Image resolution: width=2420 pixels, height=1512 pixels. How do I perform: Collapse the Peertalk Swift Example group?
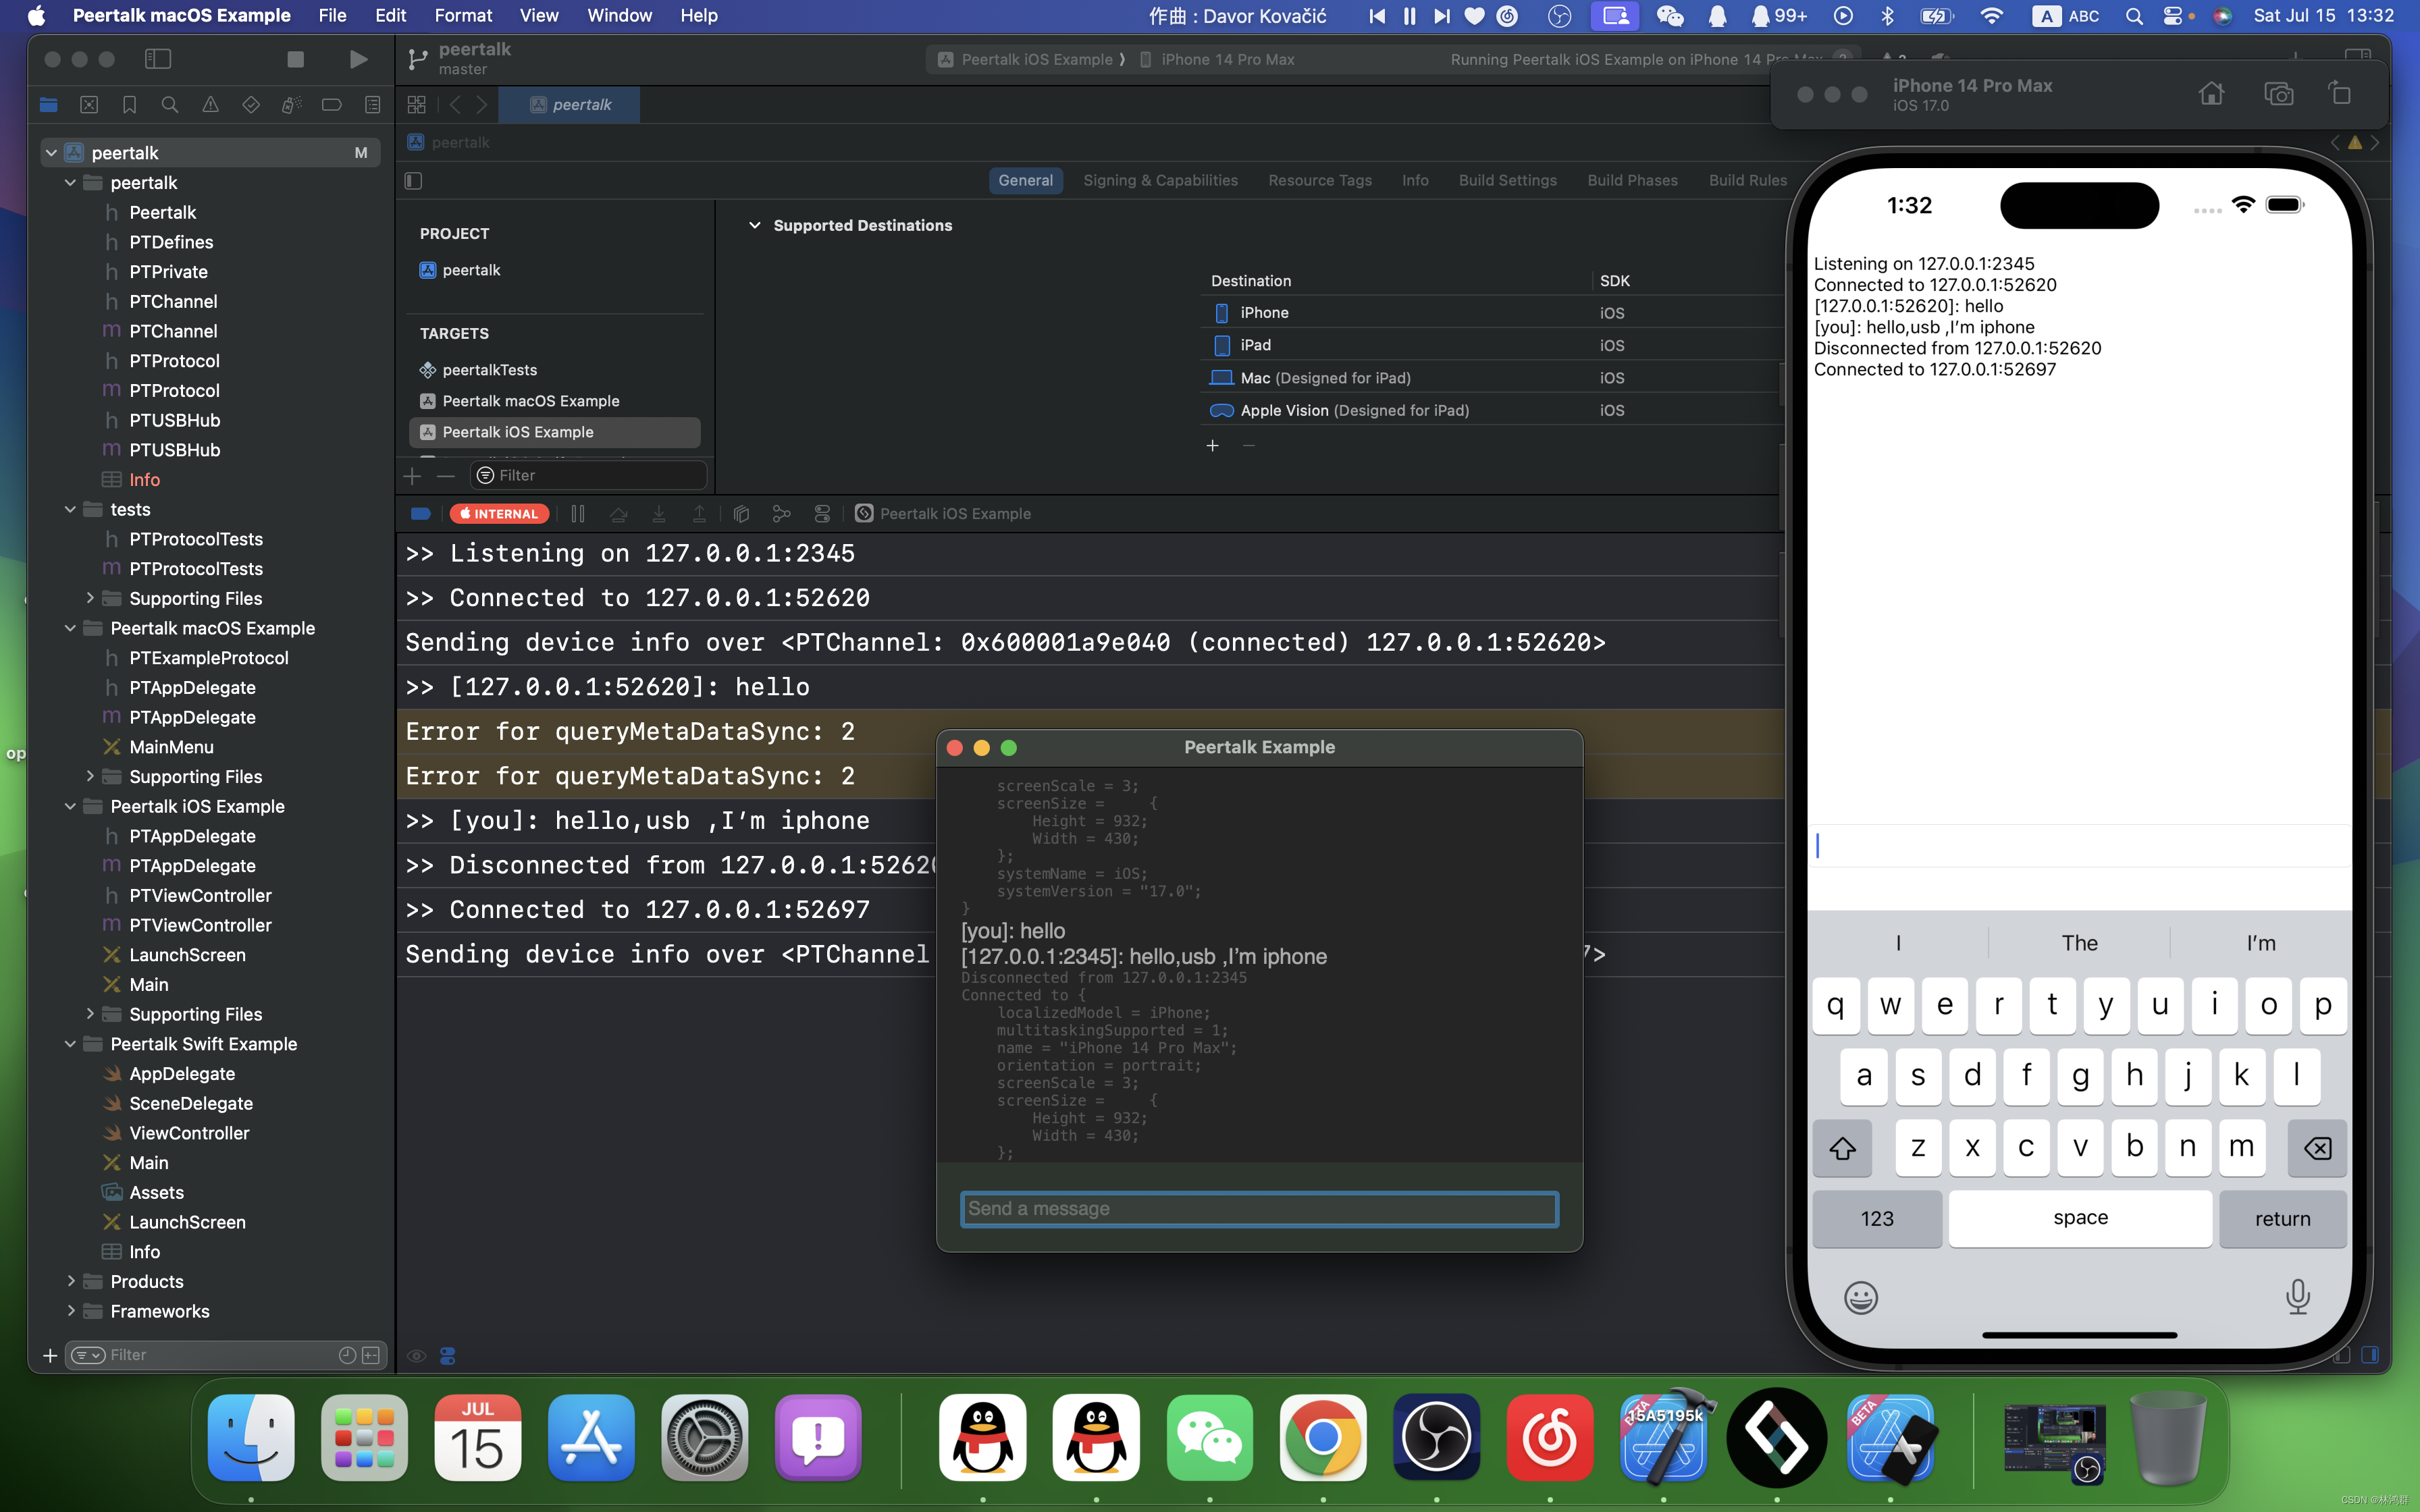(x=70, y=1044)
